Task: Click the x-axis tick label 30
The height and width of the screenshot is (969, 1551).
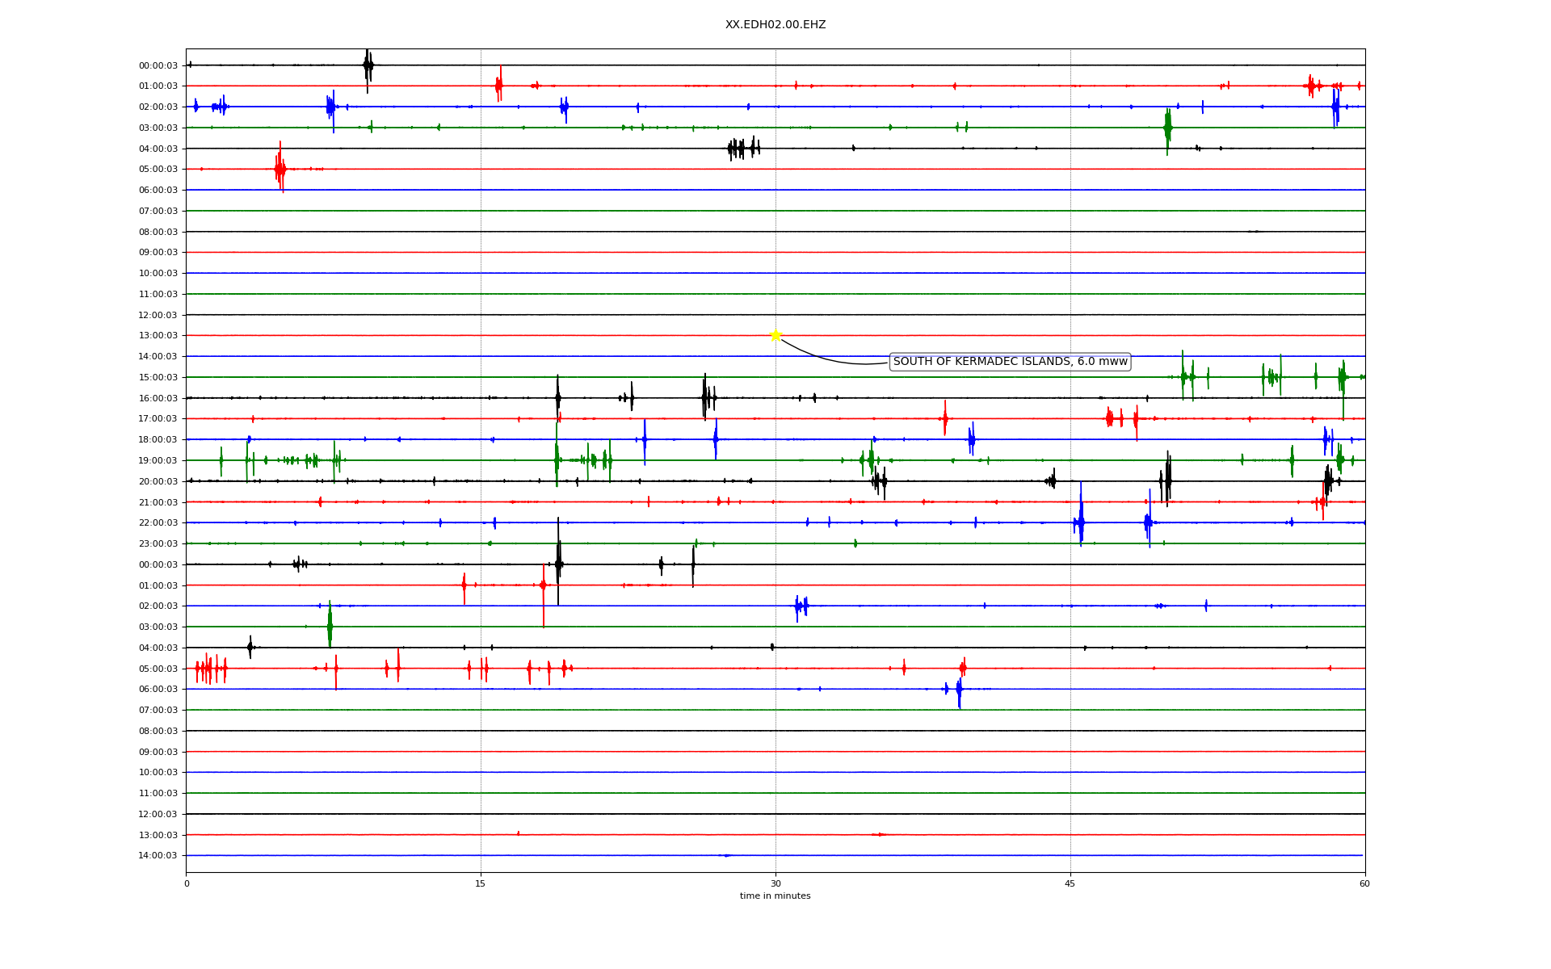Action: pyautogui.click(x=775, y=884)
